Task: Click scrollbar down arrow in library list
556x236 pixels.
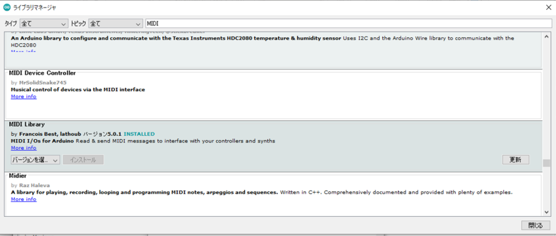Action: tap(546, 212)
